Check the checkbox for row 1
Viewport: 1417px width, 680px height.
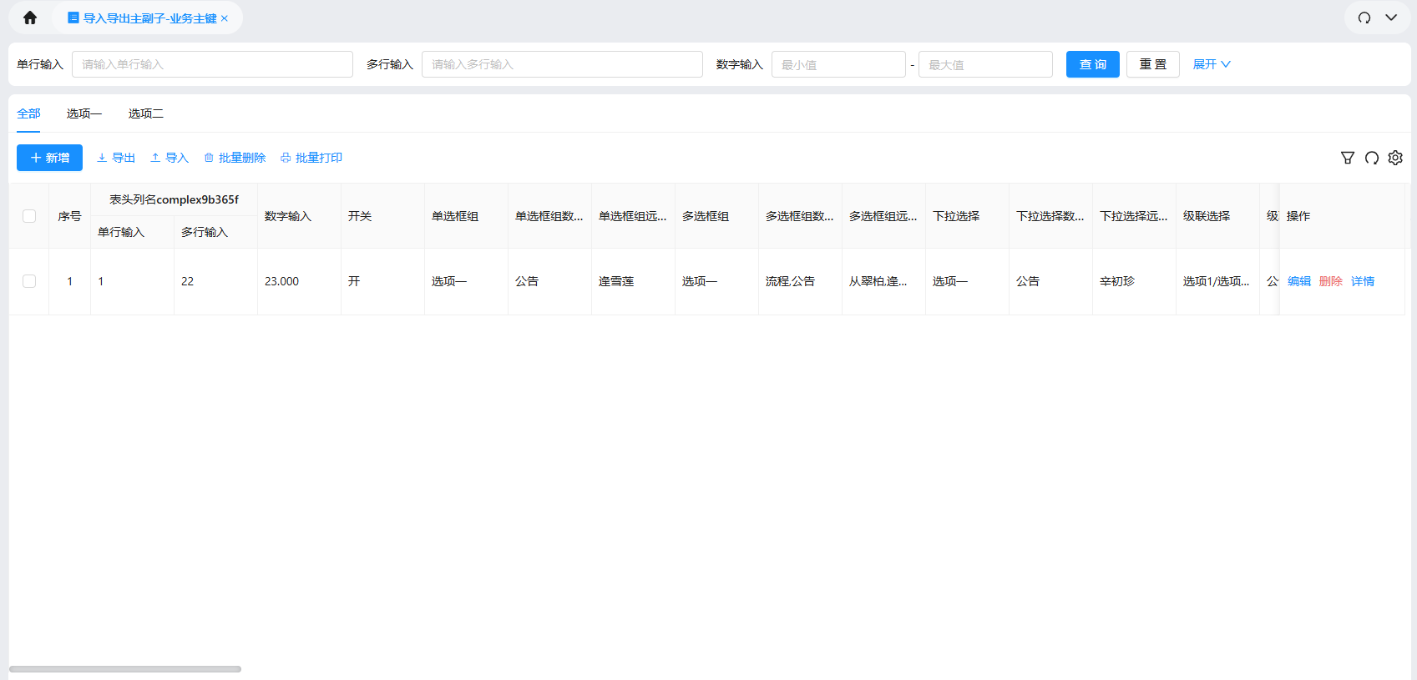(29, 281)
